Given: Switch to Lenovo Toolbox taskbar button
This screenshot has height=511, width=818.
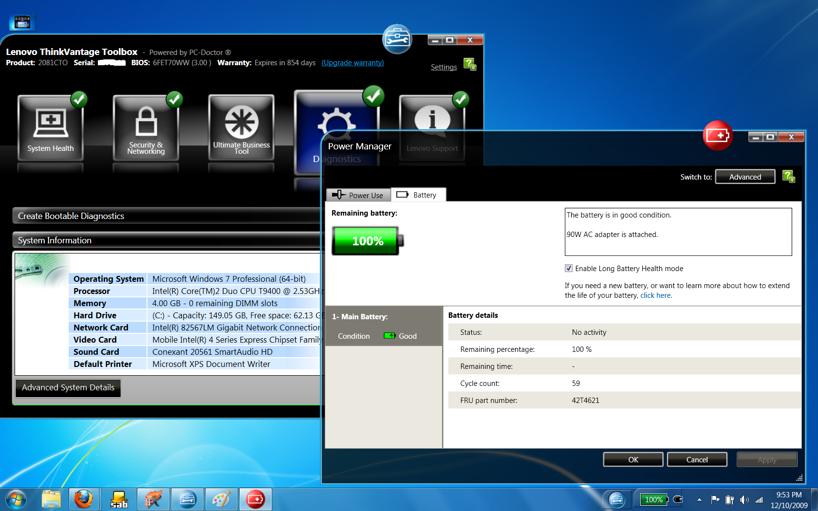Looking at the screenshot, I should pos(187,499).
